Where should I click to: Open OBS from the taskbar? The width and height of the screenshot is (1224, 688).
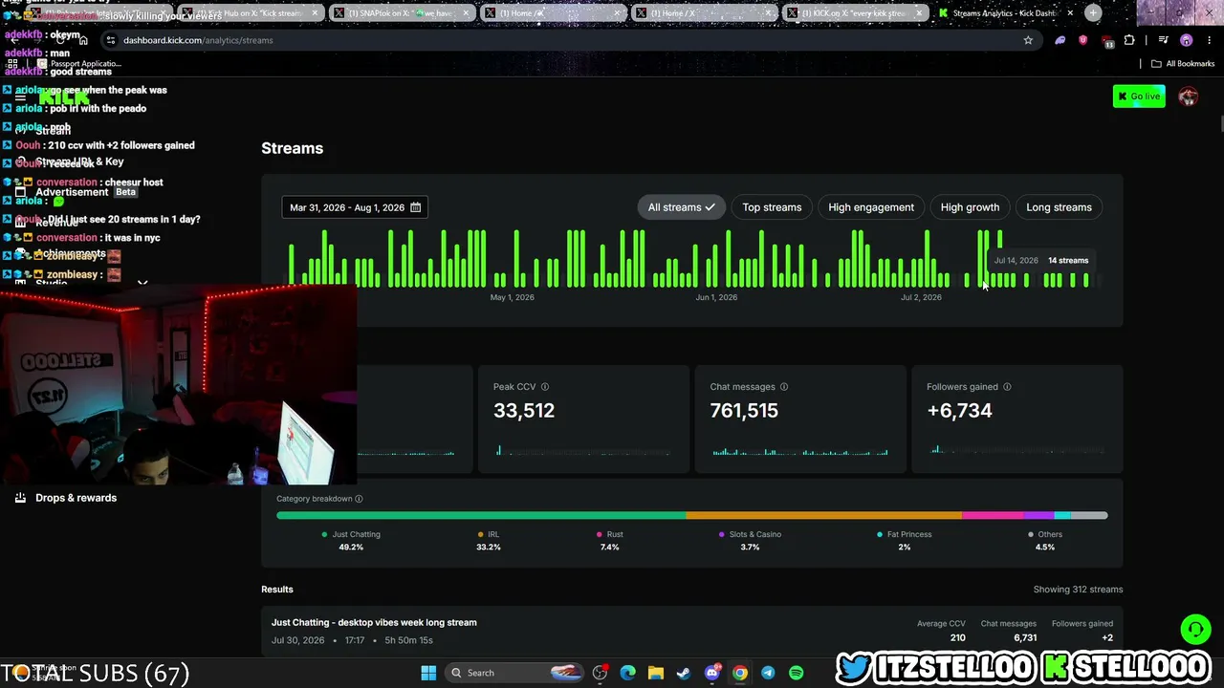(x=600, y=673)
